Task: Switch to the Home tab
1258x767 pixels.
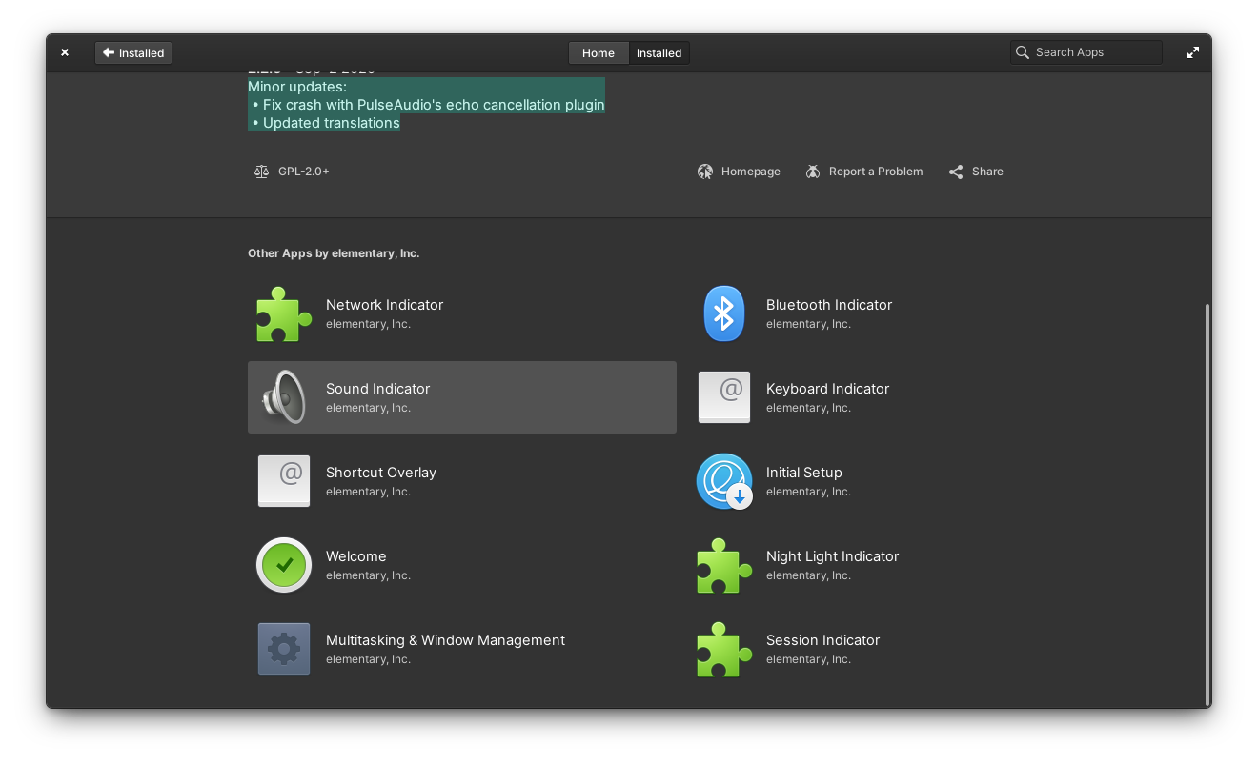Action: [x=598, y=52]
